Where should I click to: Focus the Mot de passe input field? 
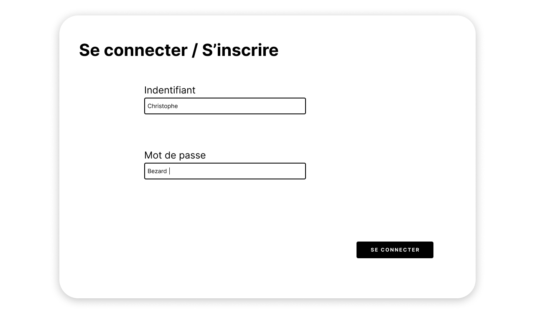[x=225, y=171]
